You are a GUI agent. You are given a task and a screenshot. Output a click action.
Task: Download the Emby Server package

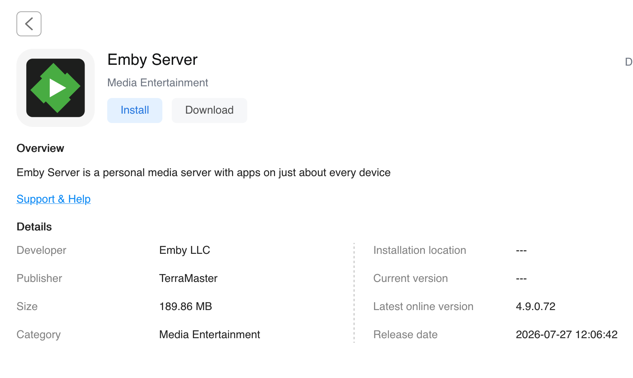pos(209,111)
